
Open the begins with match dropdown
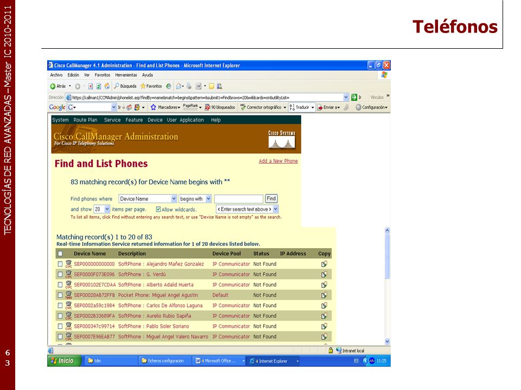[208, 199]
